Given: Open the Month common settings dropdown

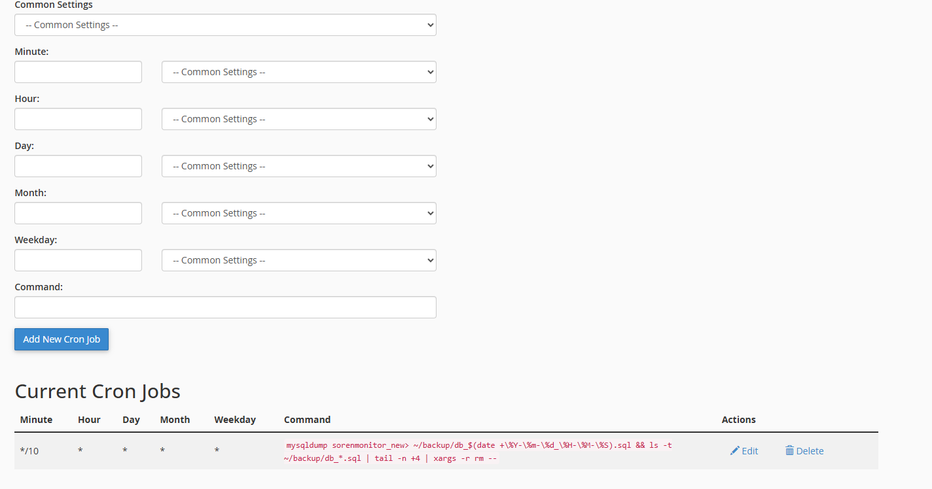Looking at the screenshot, I should click(x=298, y=213).
